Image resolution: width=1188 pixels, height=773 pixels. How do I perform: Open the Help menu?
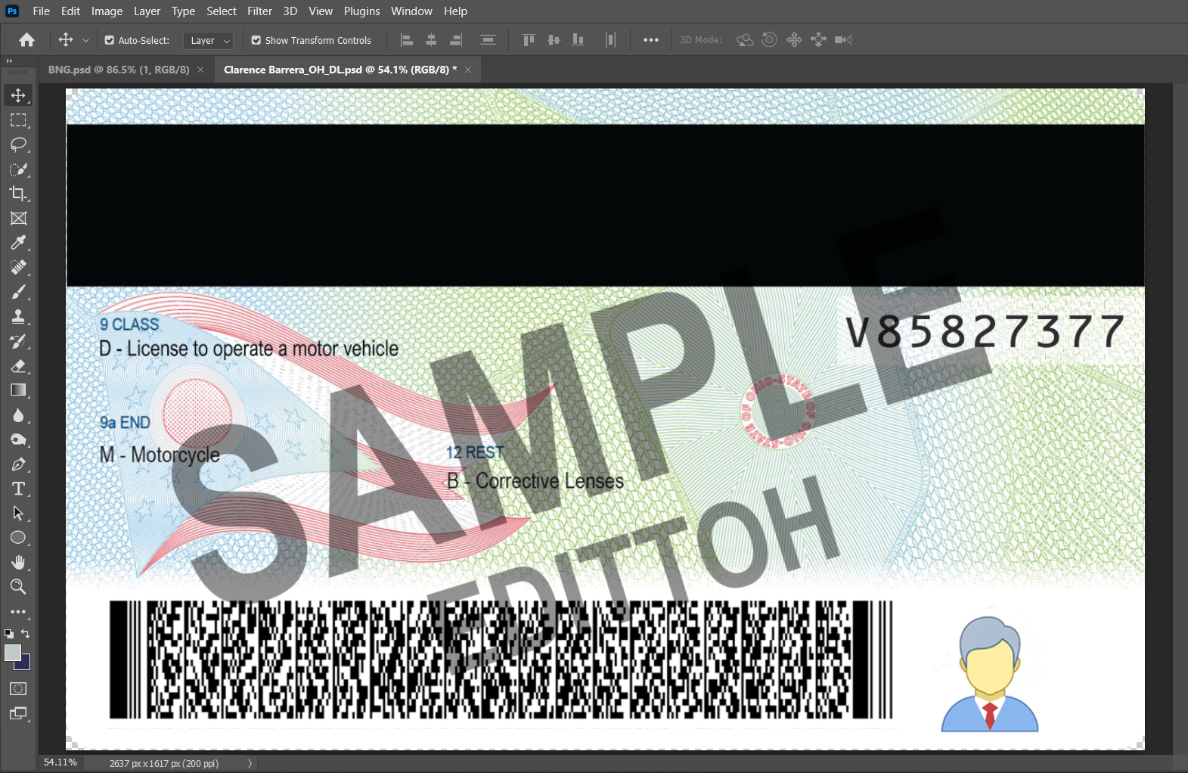tap(455, 11)
